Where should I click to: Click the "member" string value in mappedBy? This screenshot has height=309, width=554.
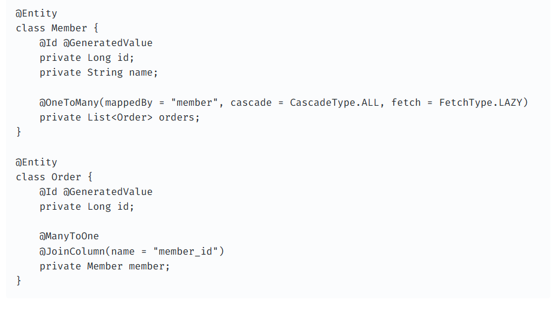(195, 102)
